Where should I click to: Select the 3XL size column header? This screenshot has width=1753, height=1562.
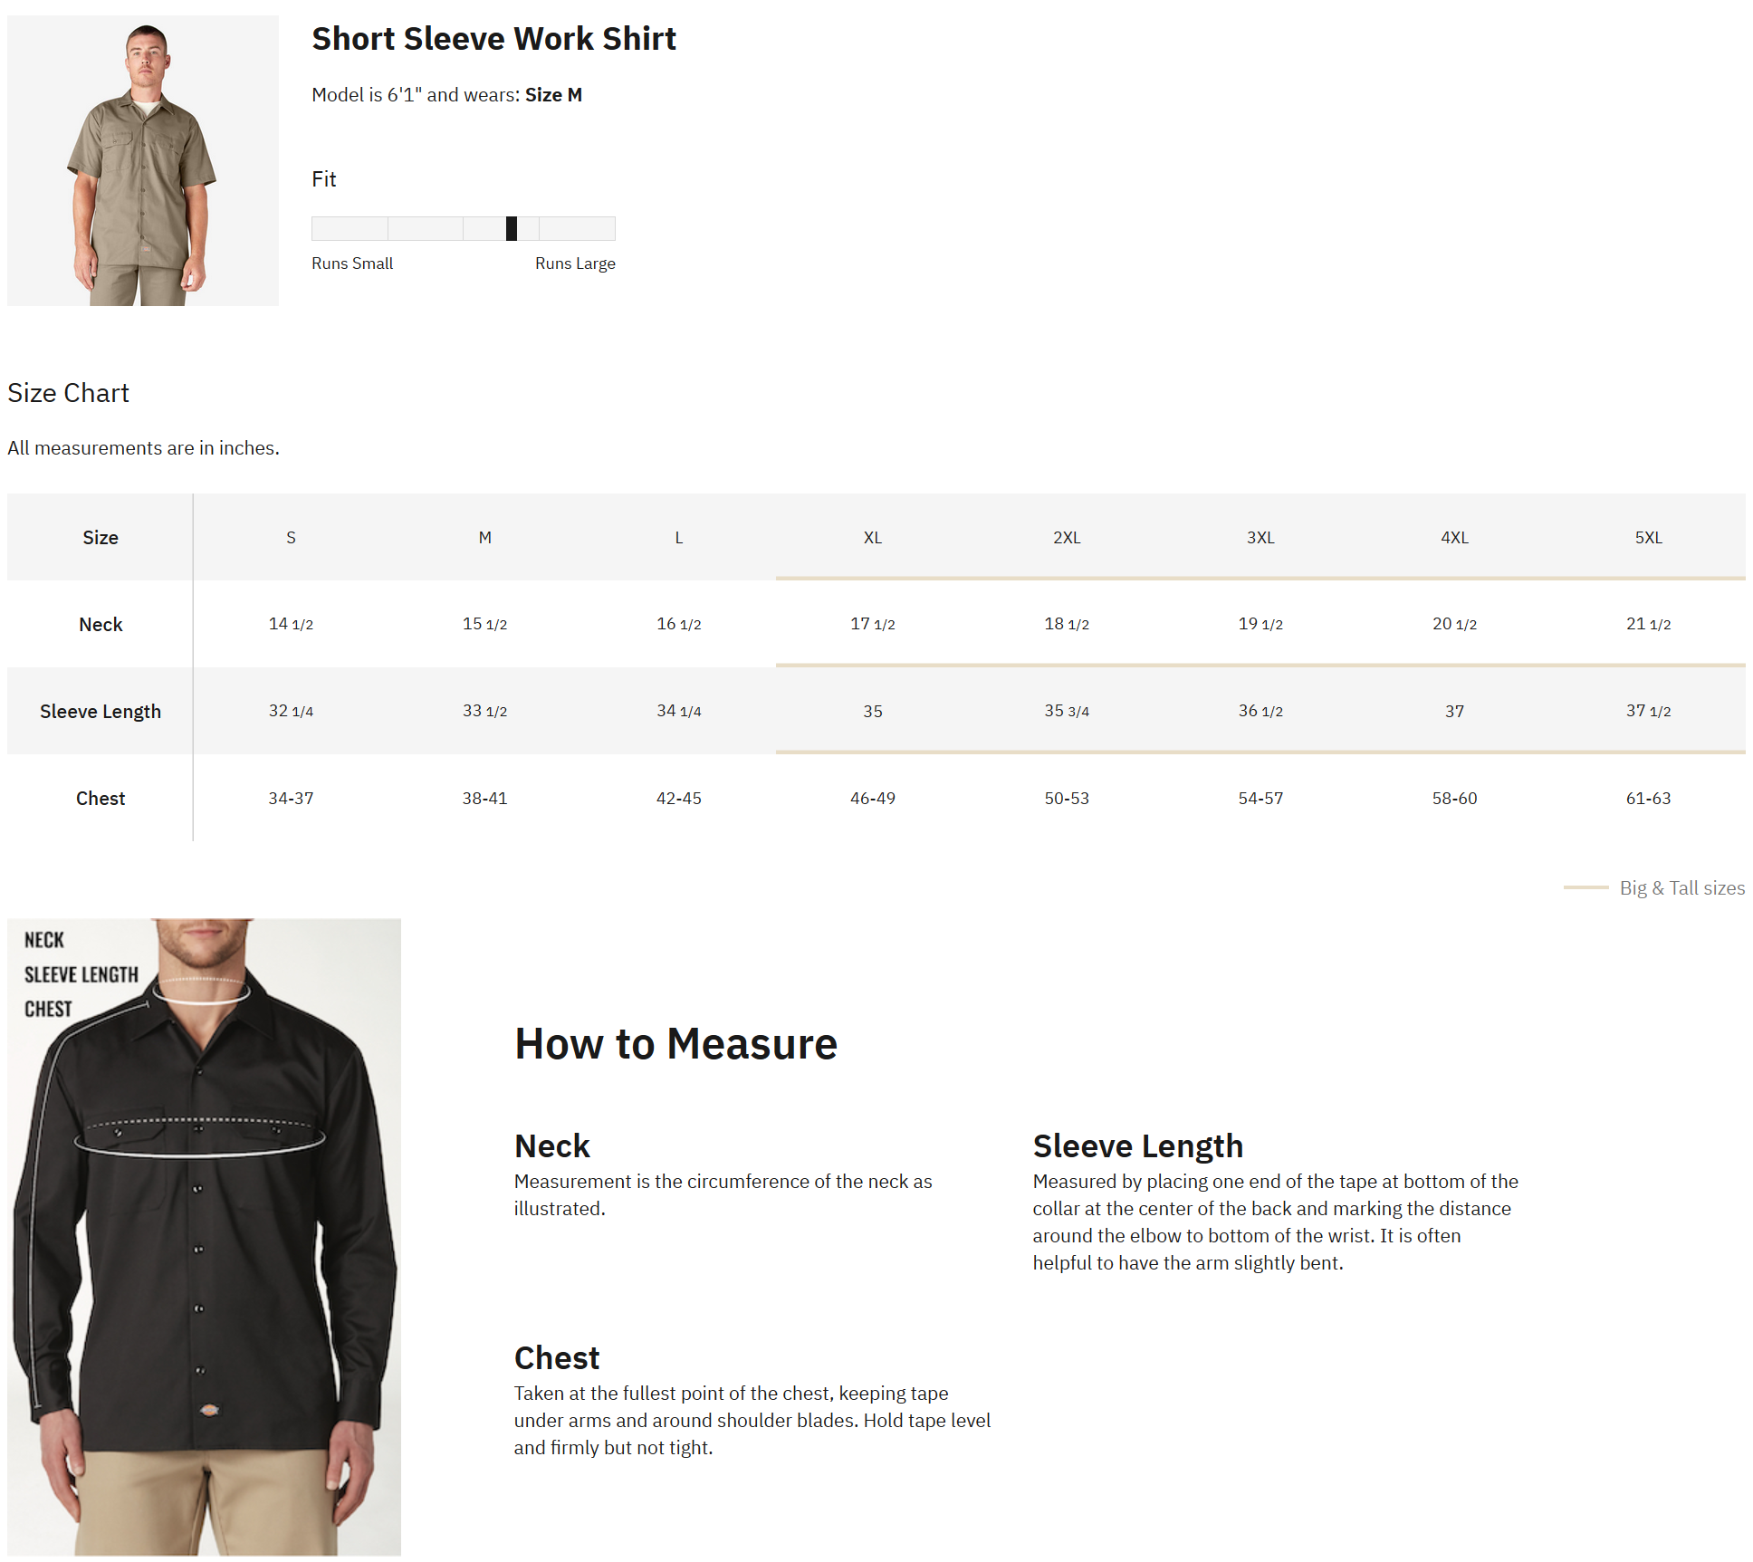tap(1260, 537)
